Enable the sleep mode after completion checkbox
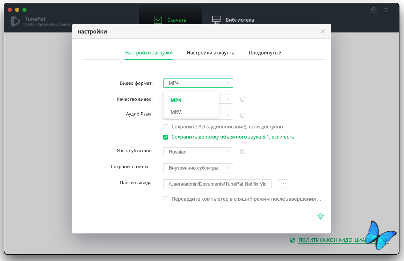 [x=166, y=199]
